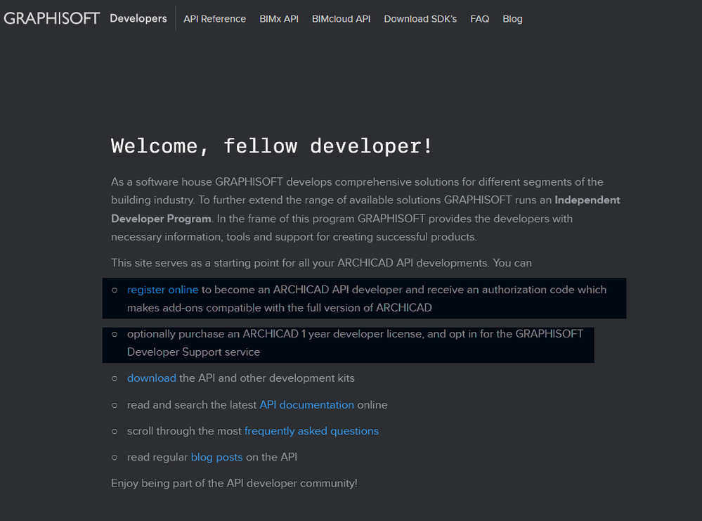Open the BIMcloud API menu item
Viewport: 702px width, 521px height.
pos(341,19)
